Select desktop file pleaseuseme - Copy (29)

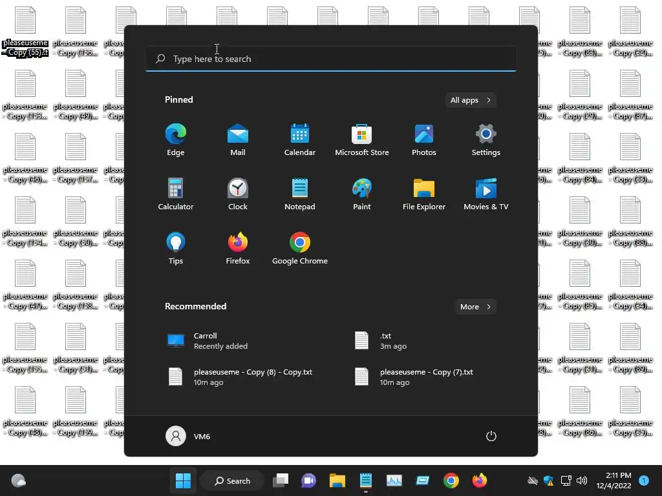(x=580, y=96)
